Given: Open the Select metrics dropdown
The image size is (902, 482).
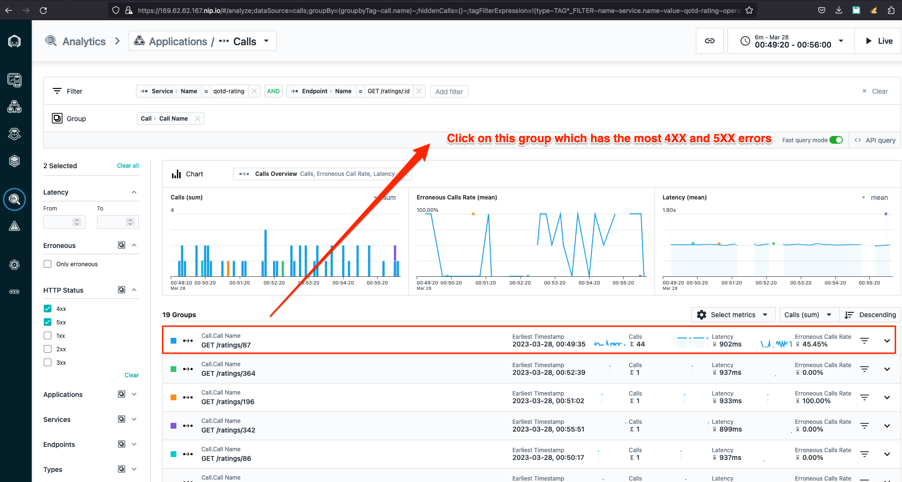Looking at the screenshot, I should tap(733, 315).
